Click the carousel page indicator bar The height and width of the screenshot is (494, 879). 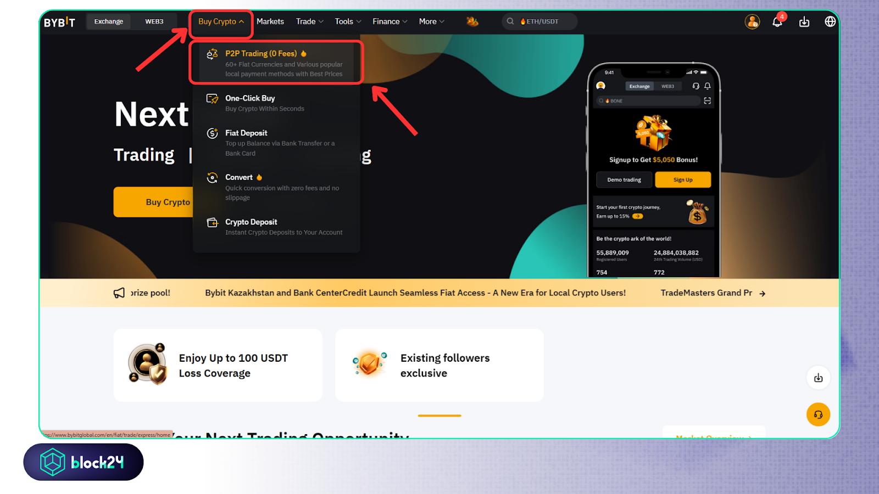pyautogui.click(x=439, y=416)
